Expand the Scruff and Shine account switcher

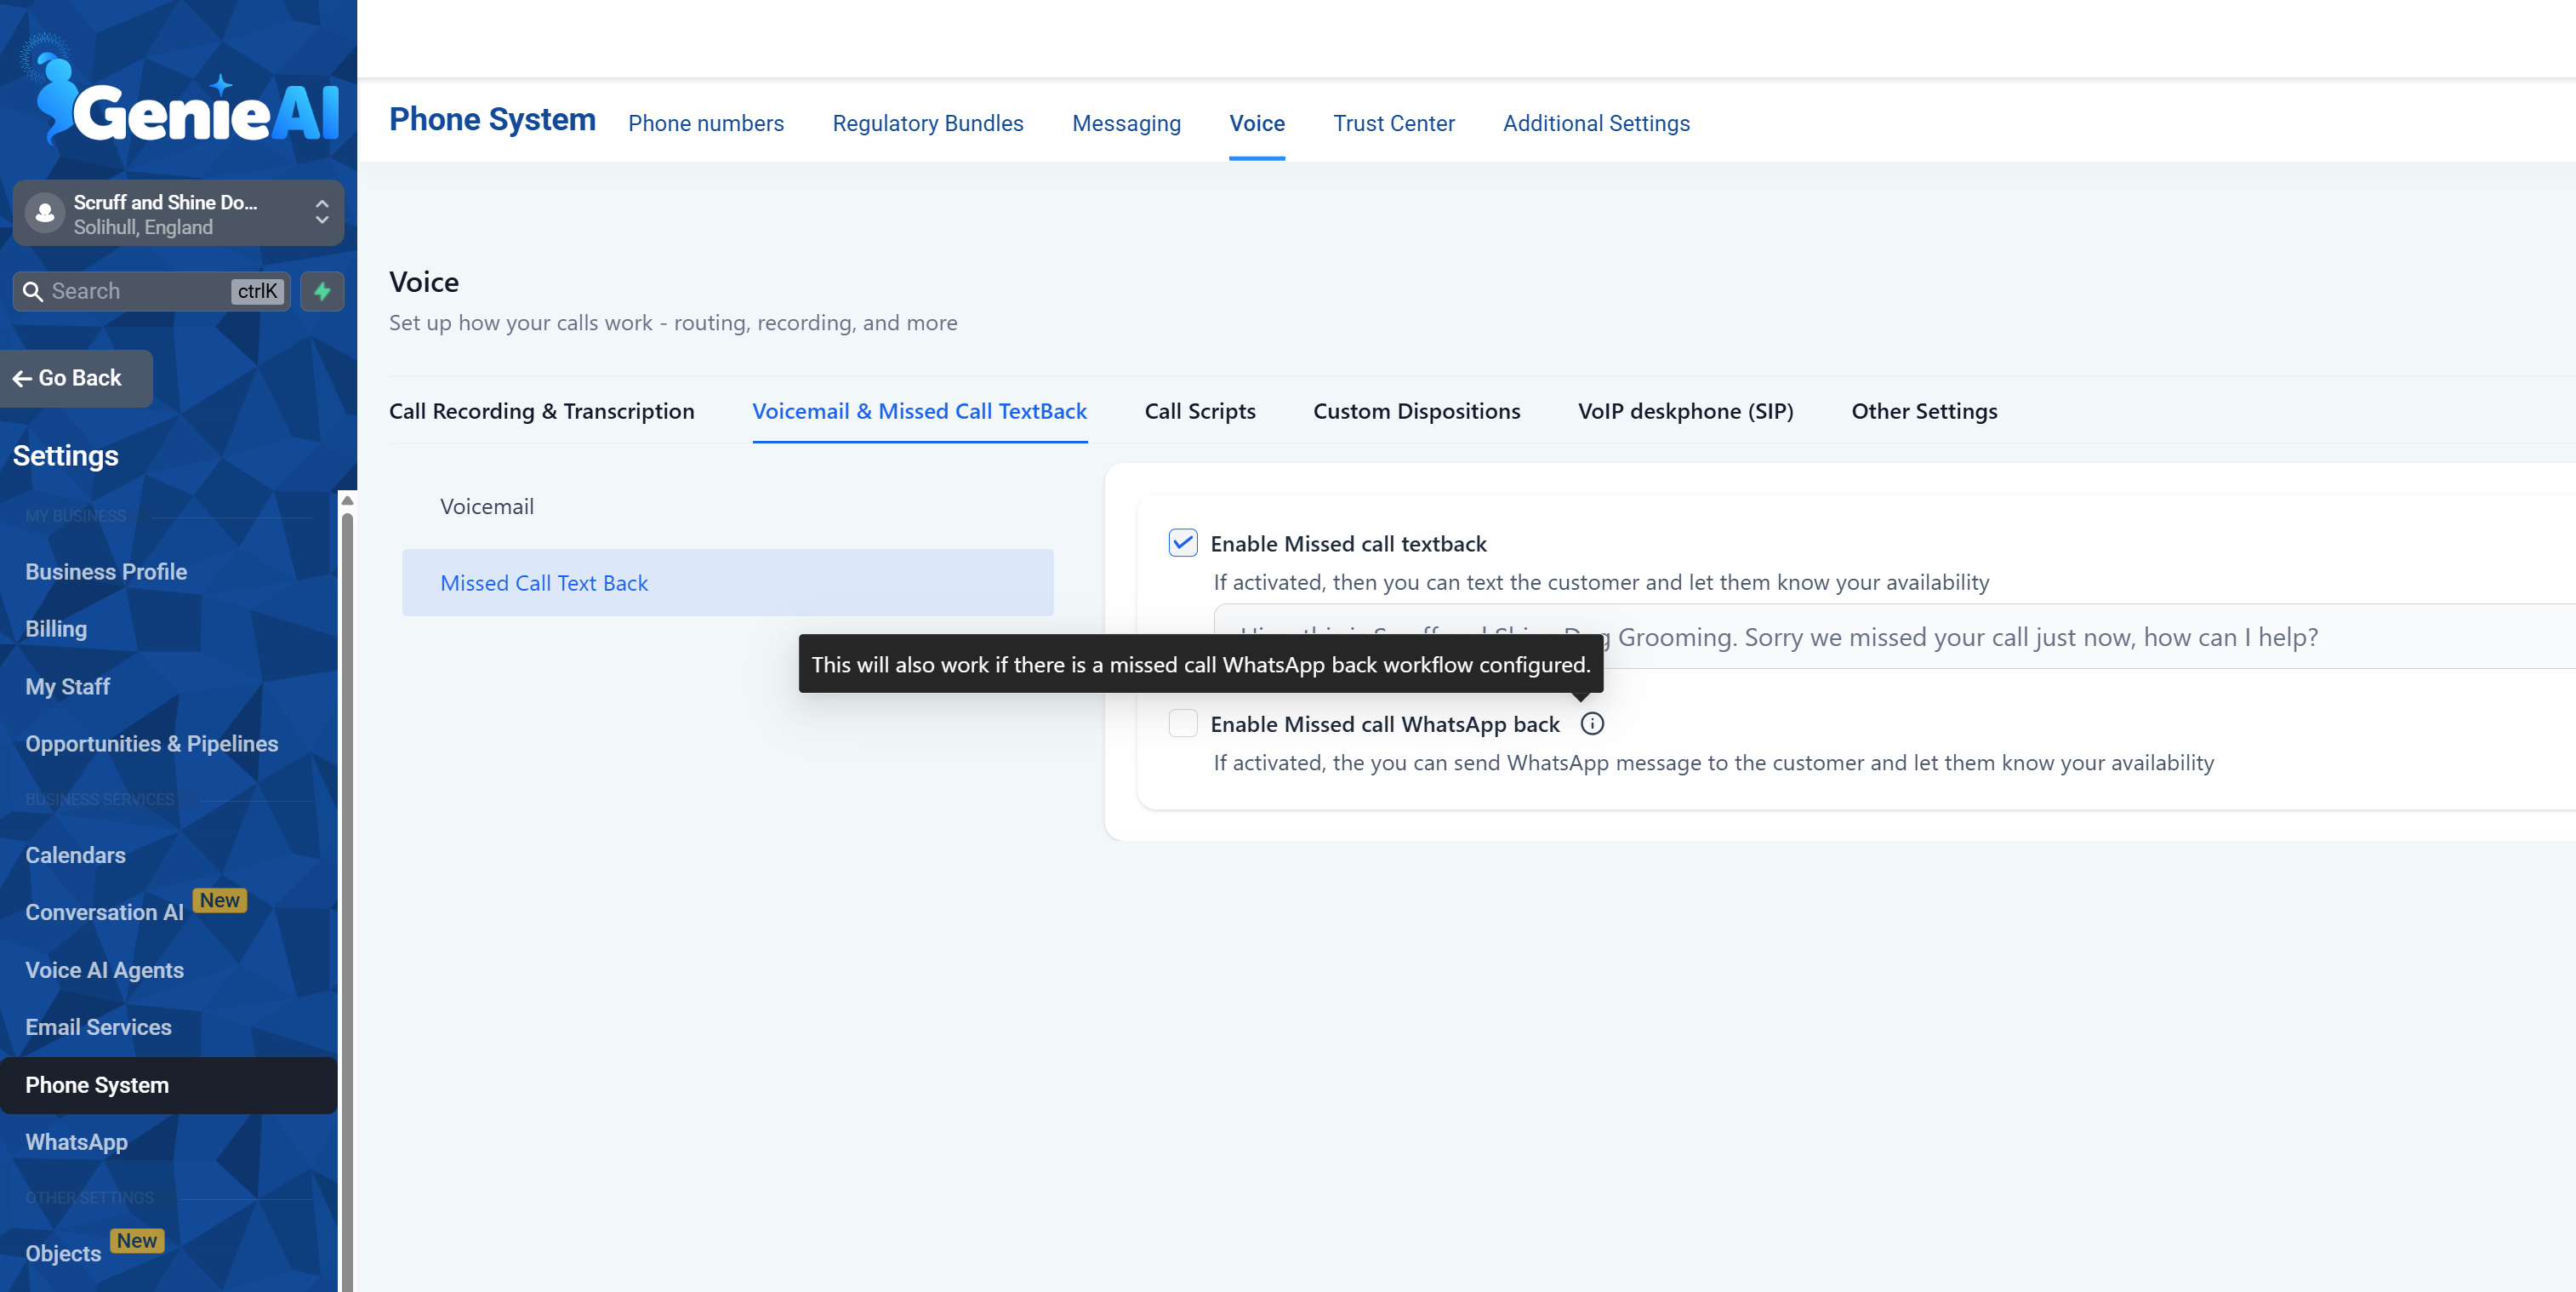pos(321,212)
